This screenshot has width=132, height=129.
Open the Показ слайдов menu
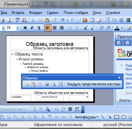point(76,13)
